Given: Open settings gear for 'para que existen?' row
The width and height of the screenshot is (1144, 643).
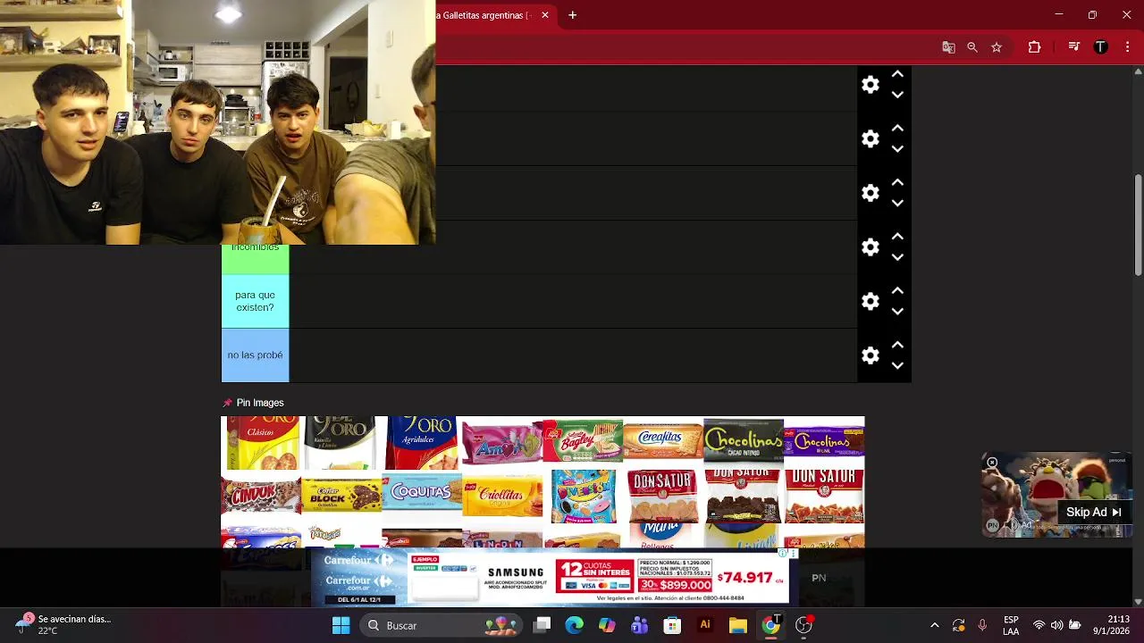Looking at the screenshot, I should [871, 302].
